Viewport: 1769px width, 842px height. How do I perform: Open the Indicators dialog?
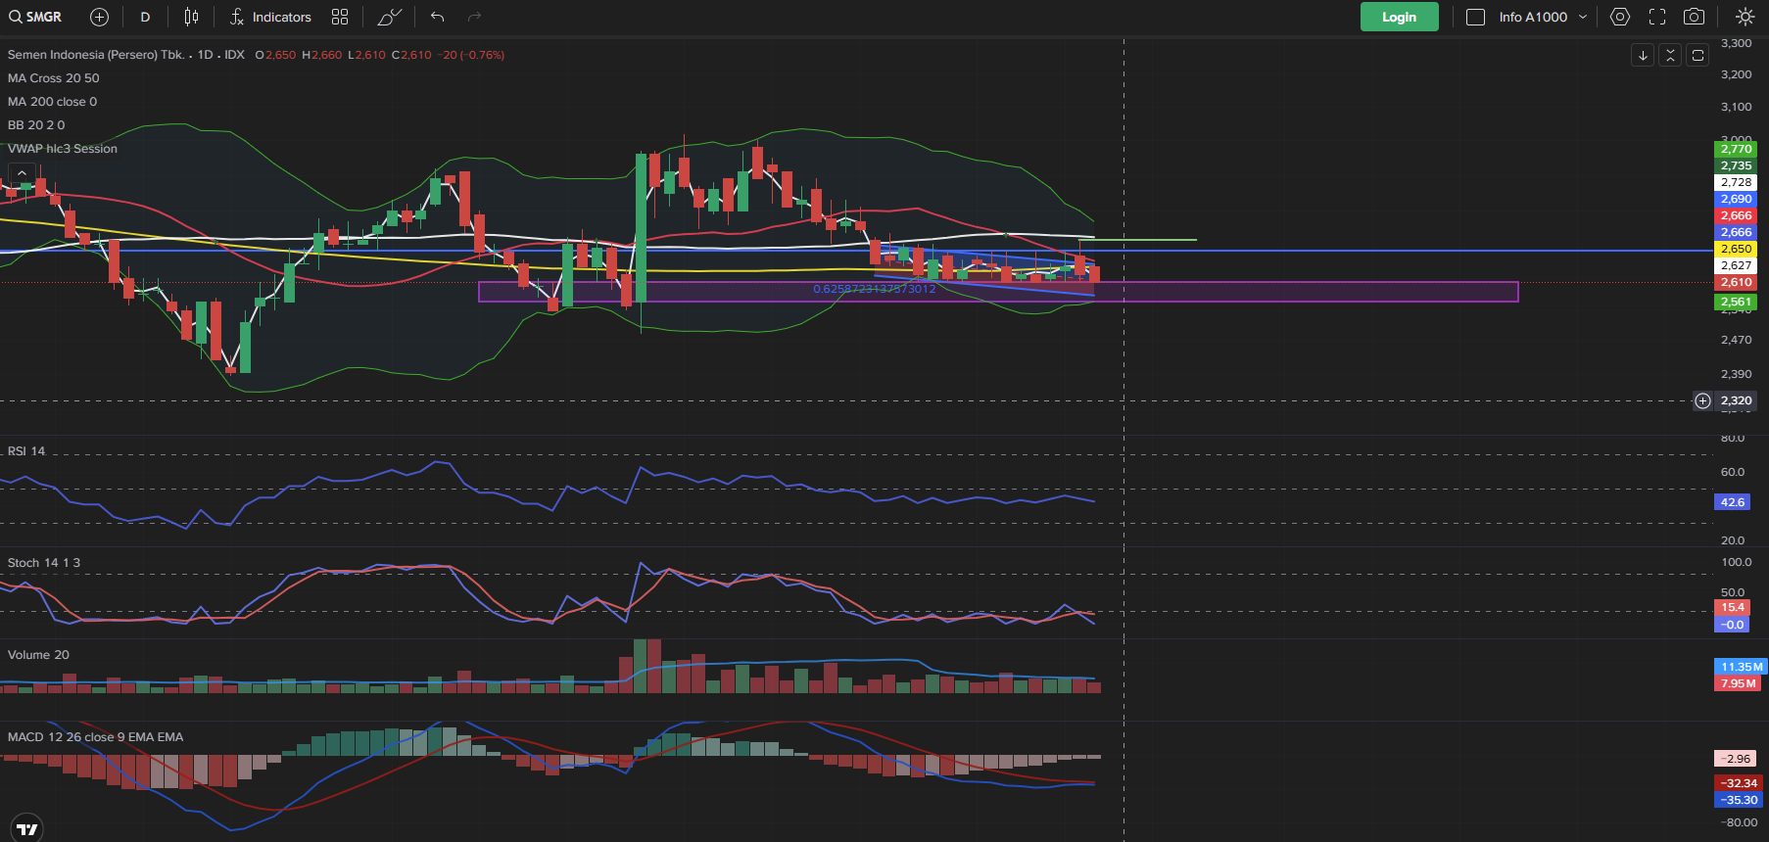coord(270,17)
